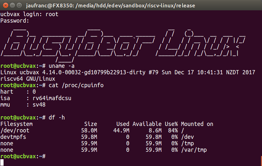This screenshot has height=166, width=262.
Task: Click mmu value 'sv48'
Action: (39, 105)
